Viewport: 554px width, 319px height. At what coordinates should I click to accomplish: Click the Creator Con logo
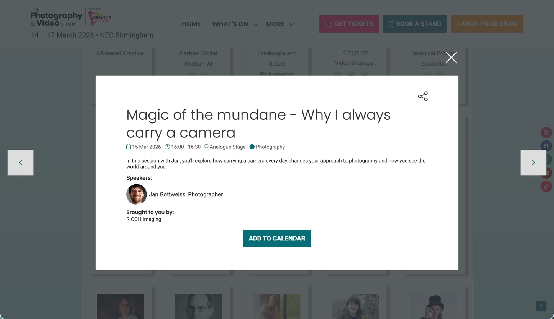click(x=100, y=17)
